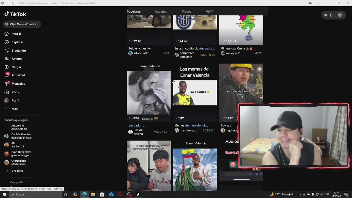Open Antonio M account
Image resolution: width=352 pixels, height=198 pixels.
coord(19,127)
